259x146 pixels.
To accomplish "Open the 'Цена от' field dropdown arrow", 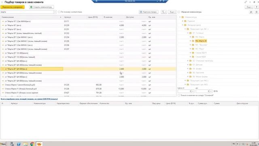I will pos(193,91).
